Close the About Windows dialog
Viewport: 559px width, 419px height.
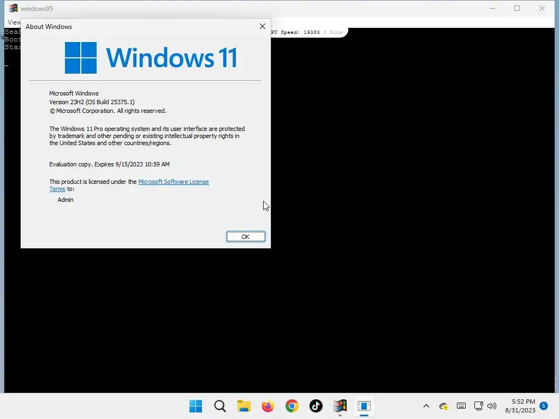(263, 26)
